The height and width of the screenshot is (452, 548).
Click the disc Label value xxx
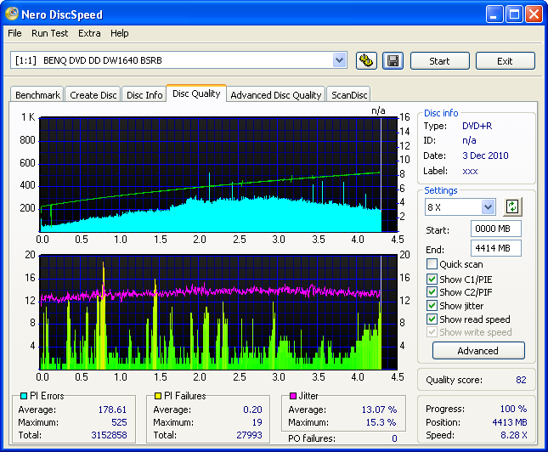470,171
